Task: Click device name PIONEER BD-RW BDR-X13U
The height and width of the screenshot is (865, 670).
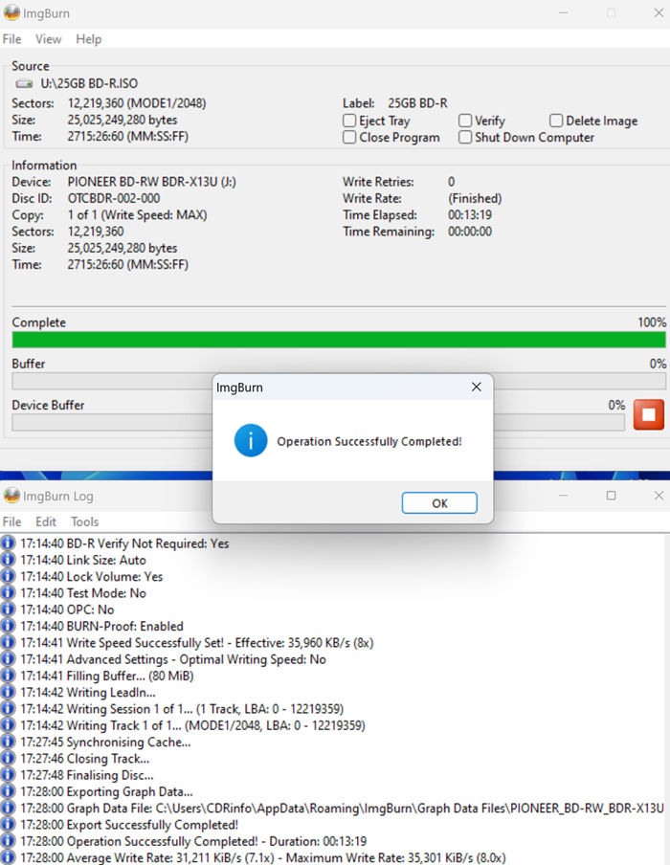Action: pos(152,182)
